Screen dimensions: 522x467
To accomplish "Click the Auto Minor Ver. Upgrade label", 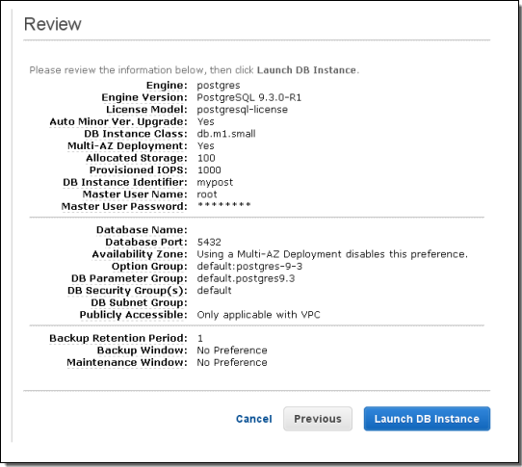I will [x=118, y=121].
